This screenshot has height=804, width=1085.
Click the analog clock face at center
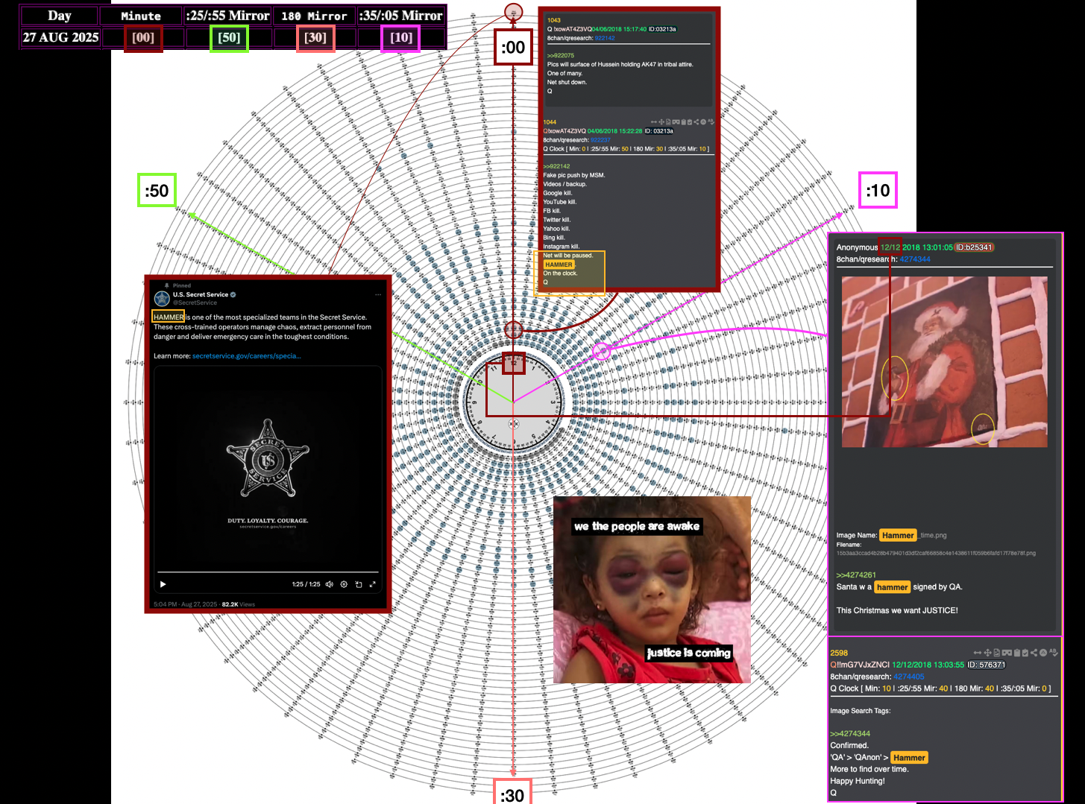pyautogui.click(x=513, y=403)
